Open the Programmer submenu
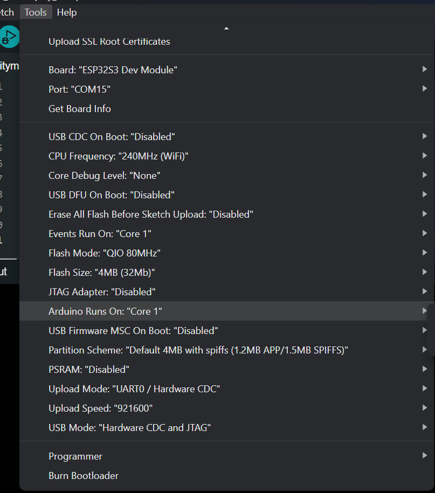 tap(226, 456)
